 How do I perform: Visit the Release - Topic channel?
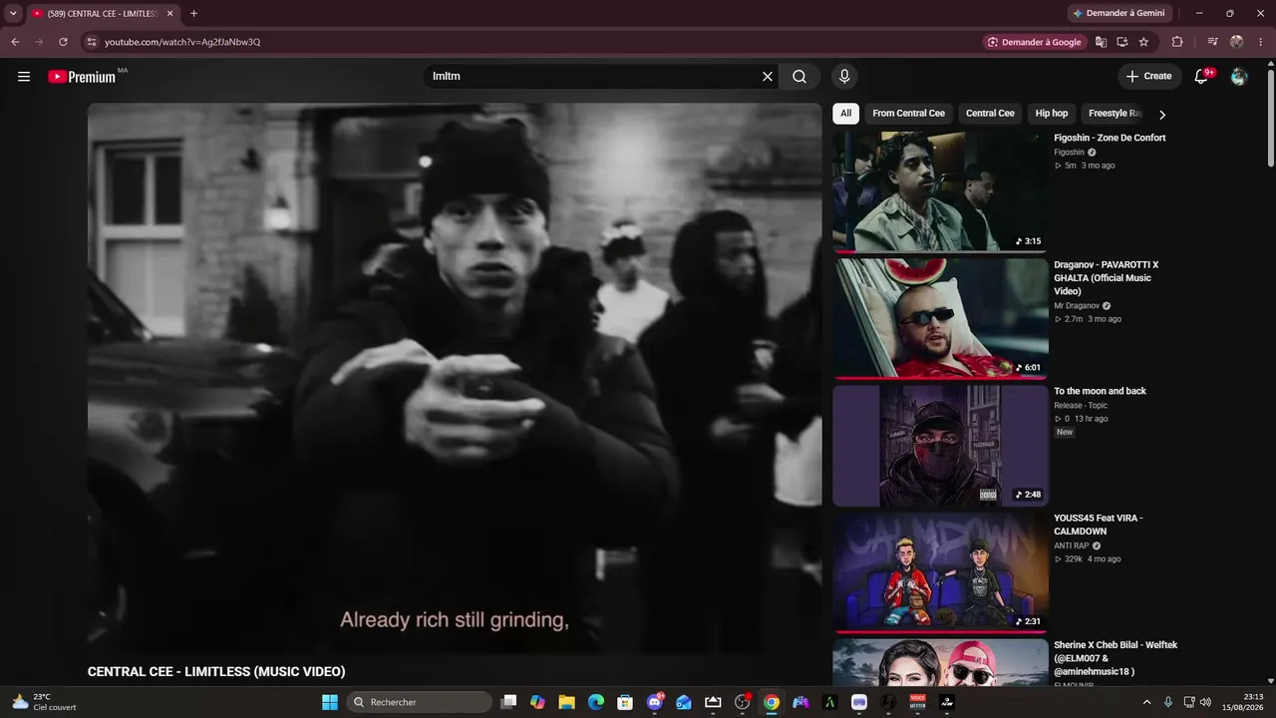(x=1081, y=406)
